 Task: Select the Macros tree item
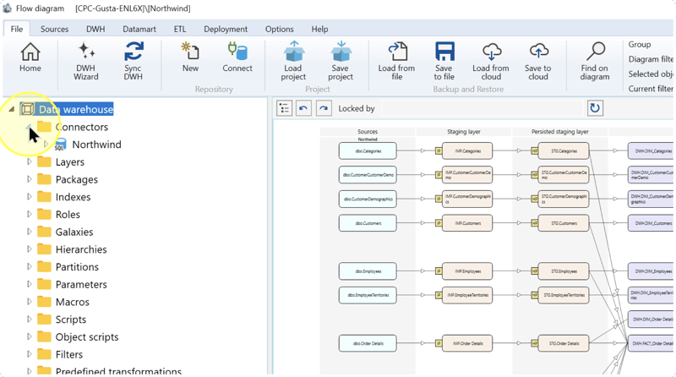tap(73, 302)
